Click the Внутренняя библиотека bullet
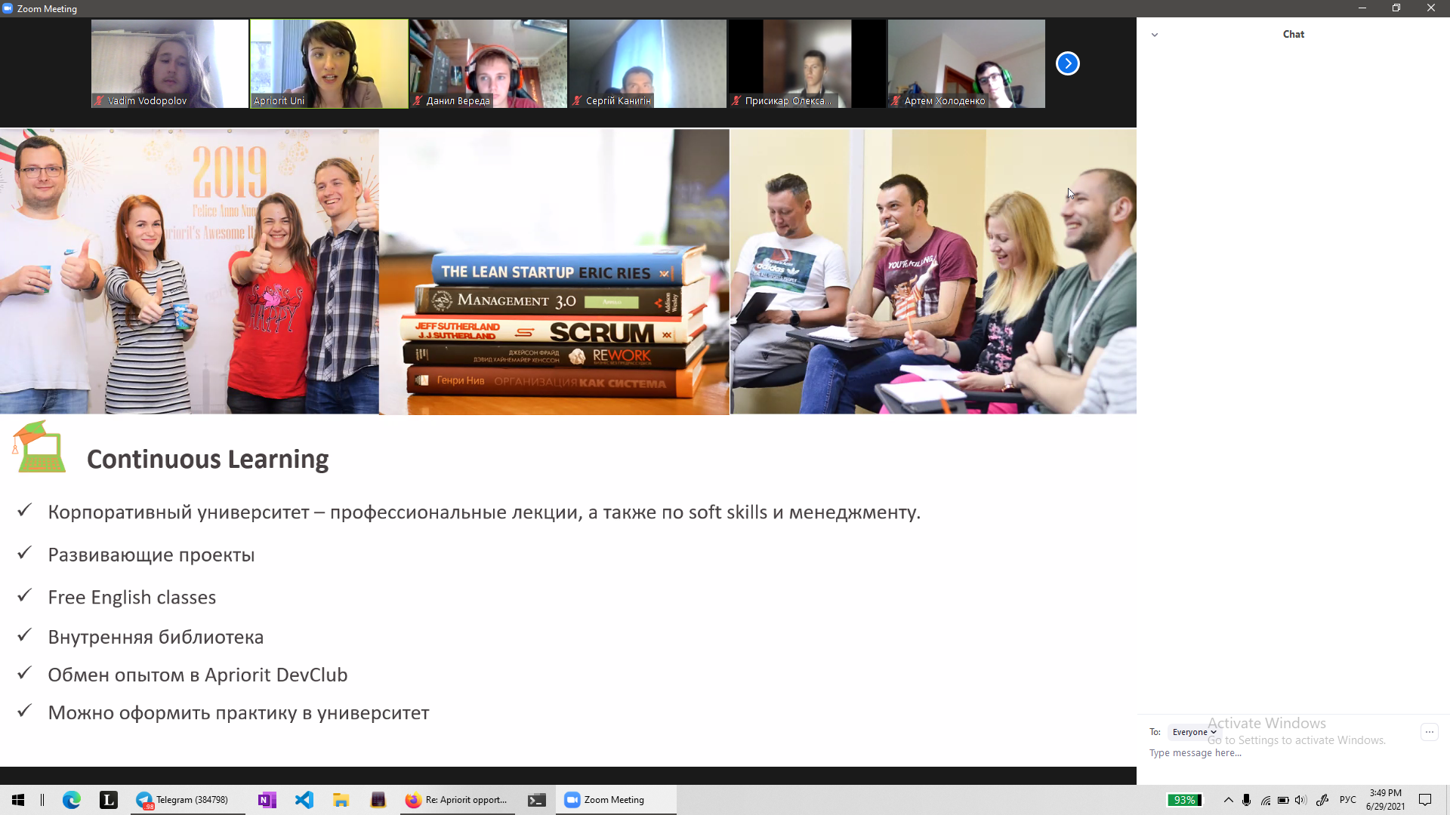The height and width of the screenshot is (815, 1450). (x=156, y=638)
